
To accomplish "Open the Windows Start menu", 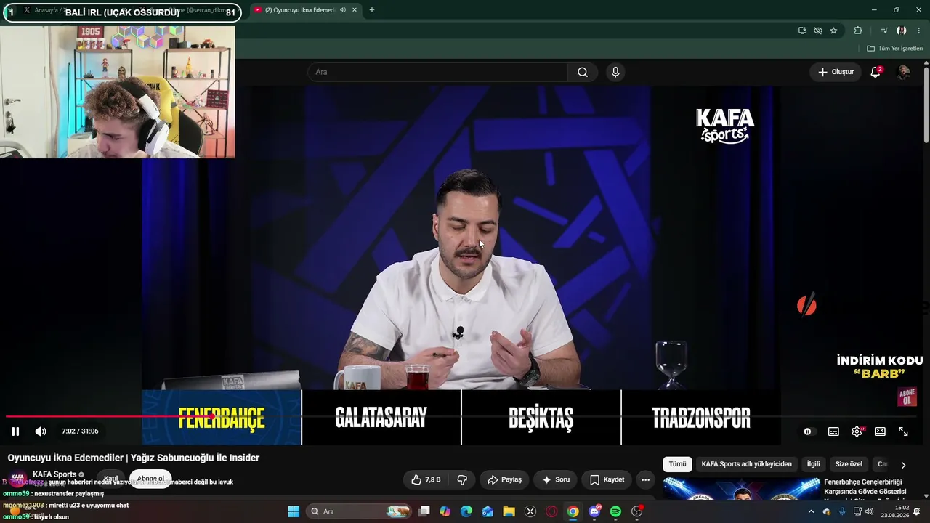I will coord(294,511).
